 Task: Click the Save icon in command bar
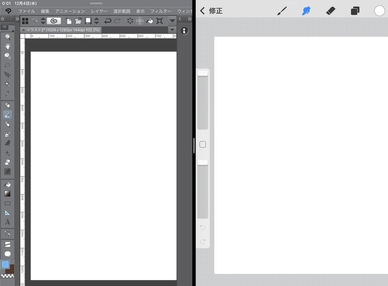[x=88, y=21]
